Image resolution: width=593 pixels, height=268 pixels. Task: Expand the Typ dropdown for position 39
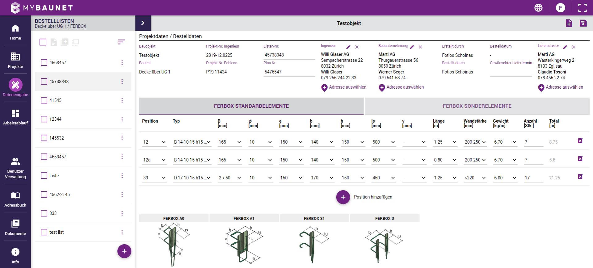coord(192,178)
